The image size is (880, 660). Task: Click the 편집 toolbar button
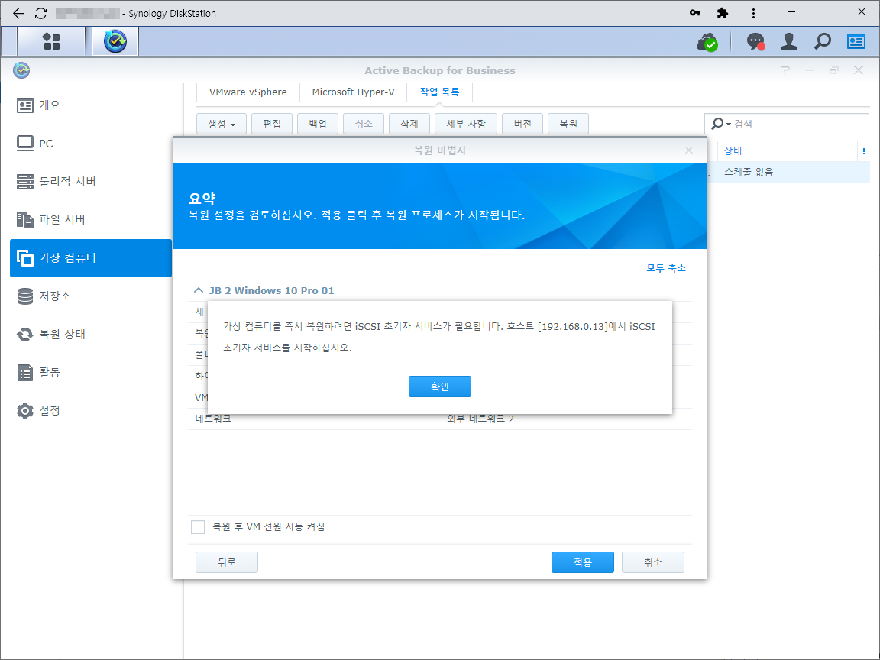(272, 124)
